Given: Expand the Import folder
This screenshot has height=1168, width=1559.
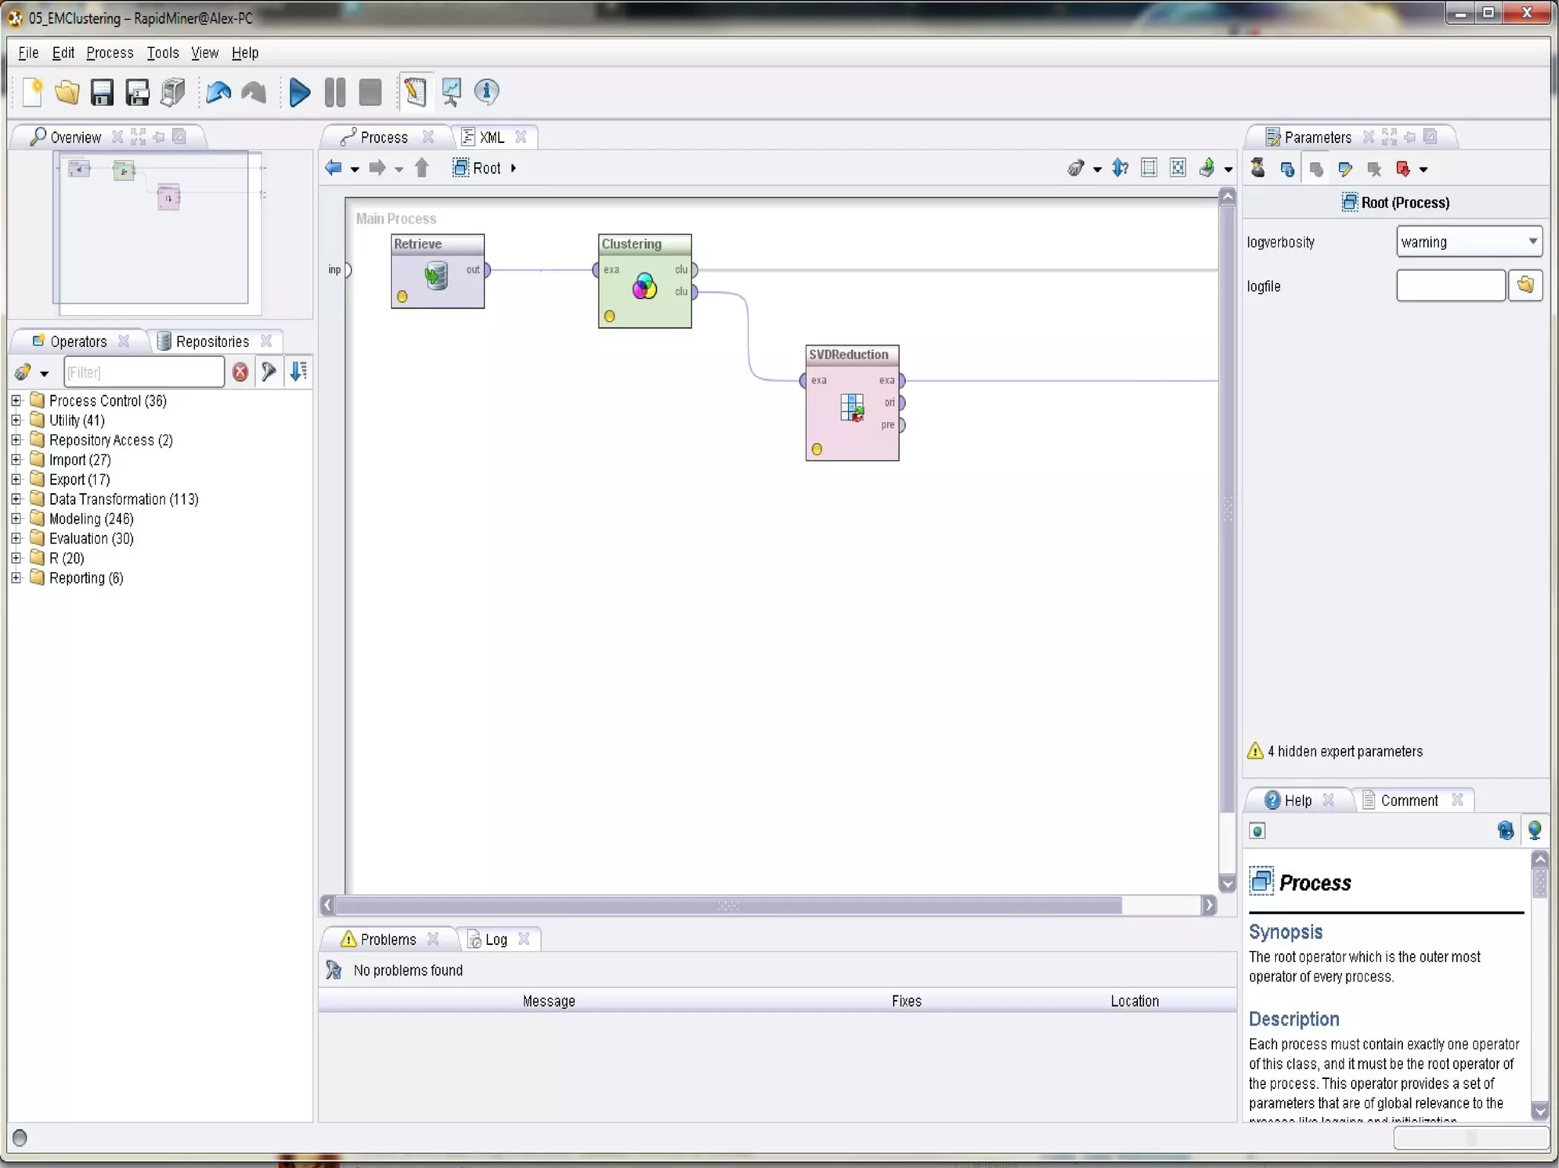Looking at the screenshot, I should [16, 459].
